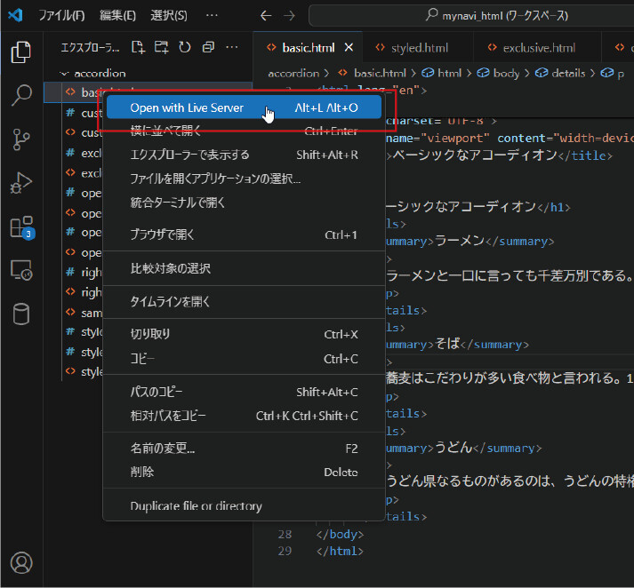Screen dimensions: 634x588
Task: Click details element in the breadcrumb
Action: click(x=568, y=73)
